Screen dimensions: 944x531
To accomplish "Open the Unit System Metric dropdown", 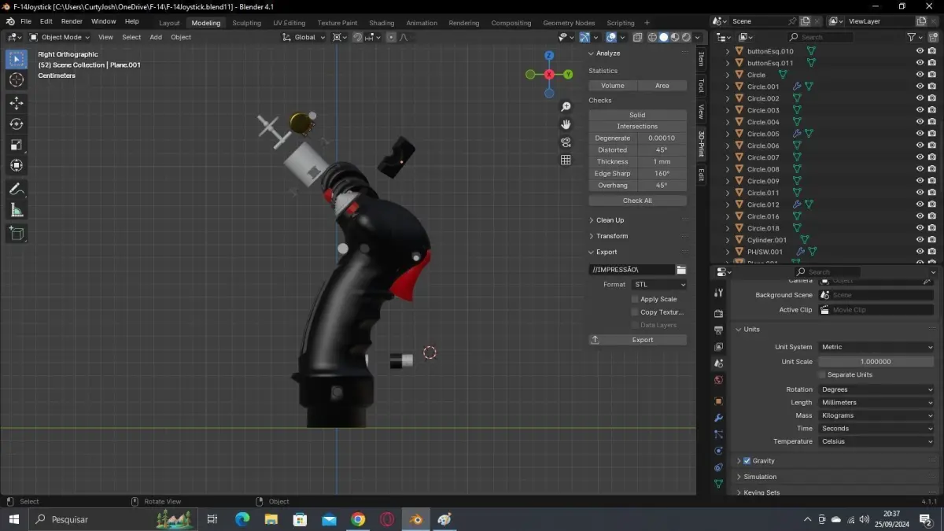I will point(876,347).
